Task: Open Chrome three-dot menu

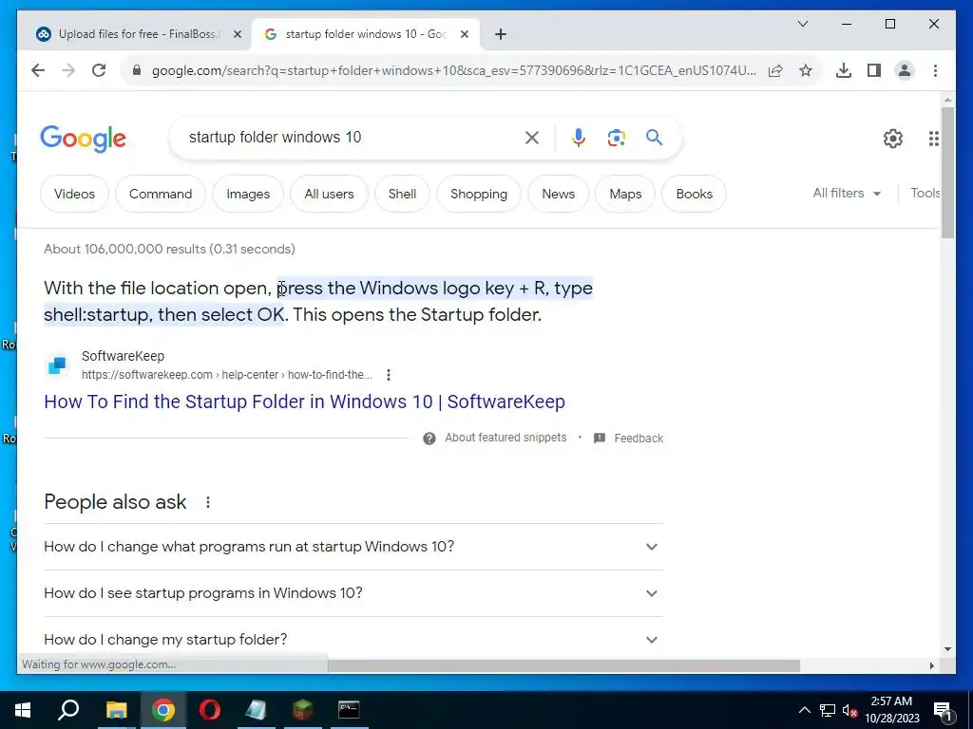Action: click(x=935, y=70)
